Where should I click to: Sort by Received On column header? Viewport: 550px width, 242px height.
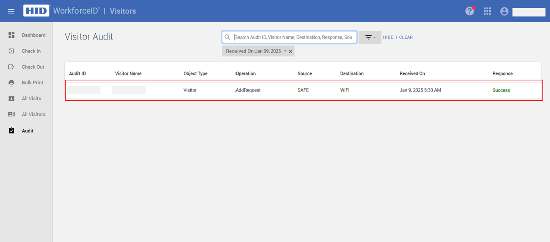(412, 73)
